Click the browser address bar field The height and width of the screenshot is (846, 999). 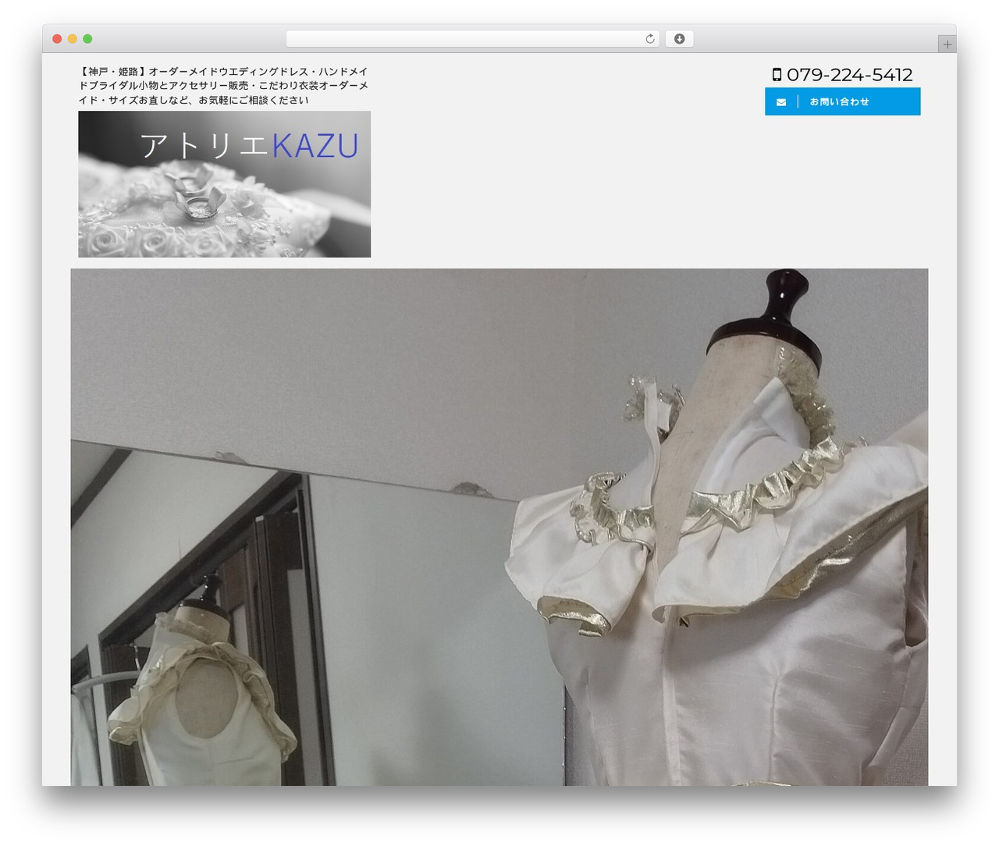click(472, 39)
